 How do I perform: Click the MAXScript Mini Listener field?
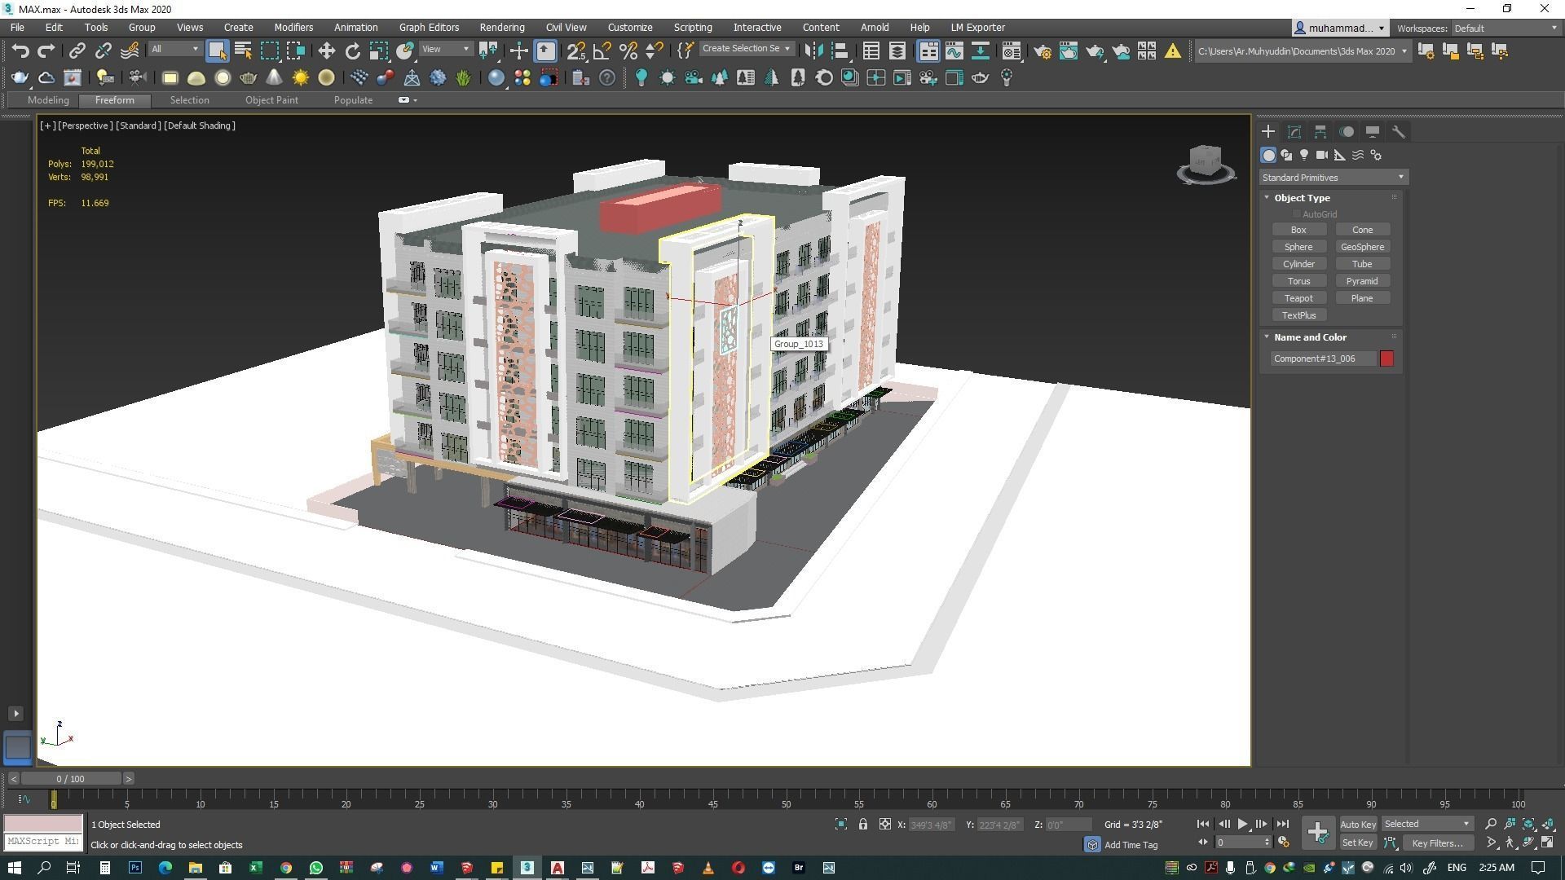[43, 842]
